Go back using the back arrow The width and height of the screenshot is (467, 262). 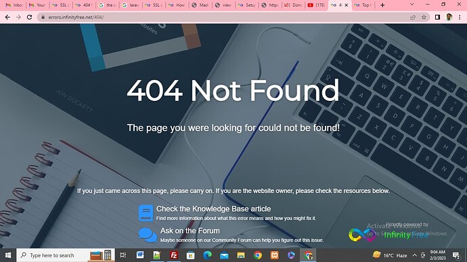point(7,18)
